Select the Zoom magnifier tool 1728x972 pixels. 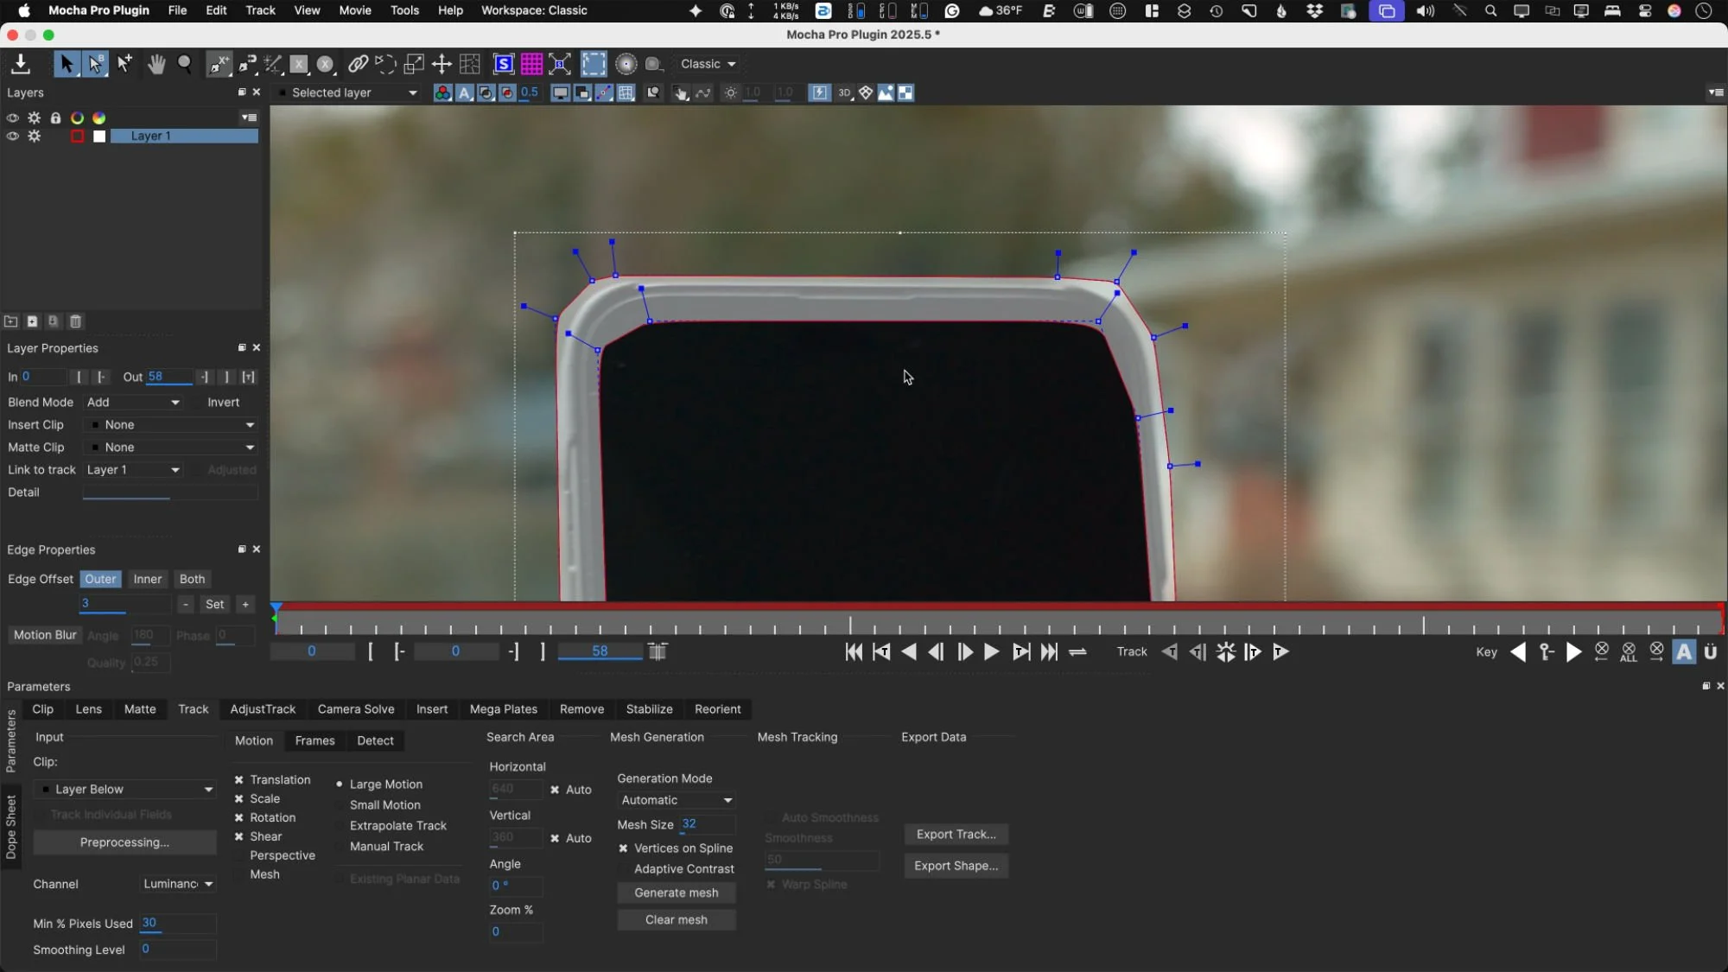pyautogui.click(x=185, y=64)
